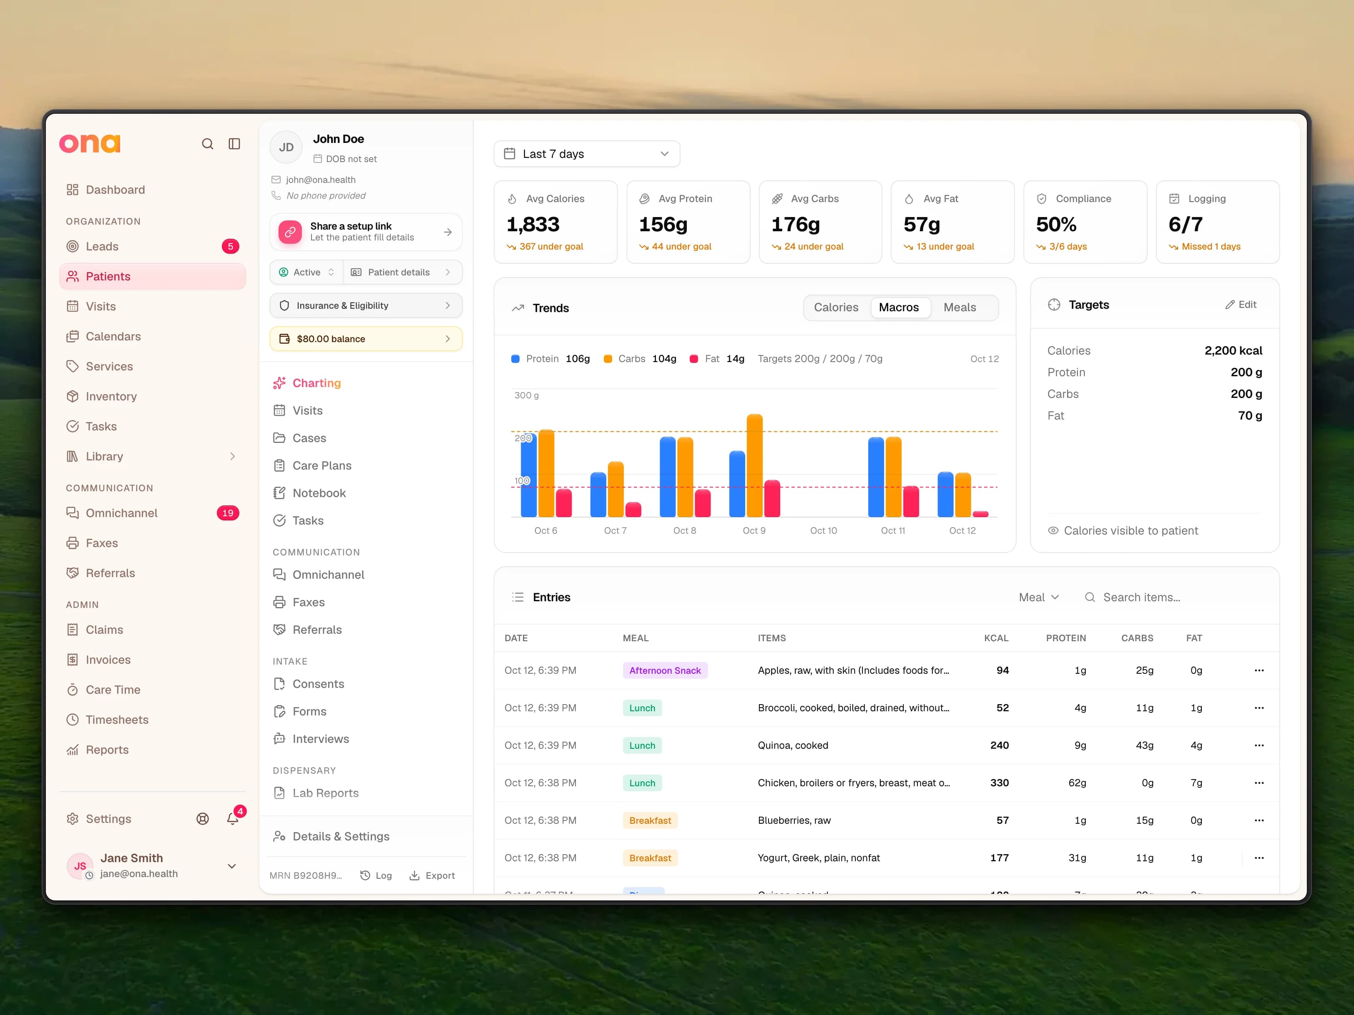Open Leads in the sidebar
1354x1015 pixels.
tap(153, 246)
